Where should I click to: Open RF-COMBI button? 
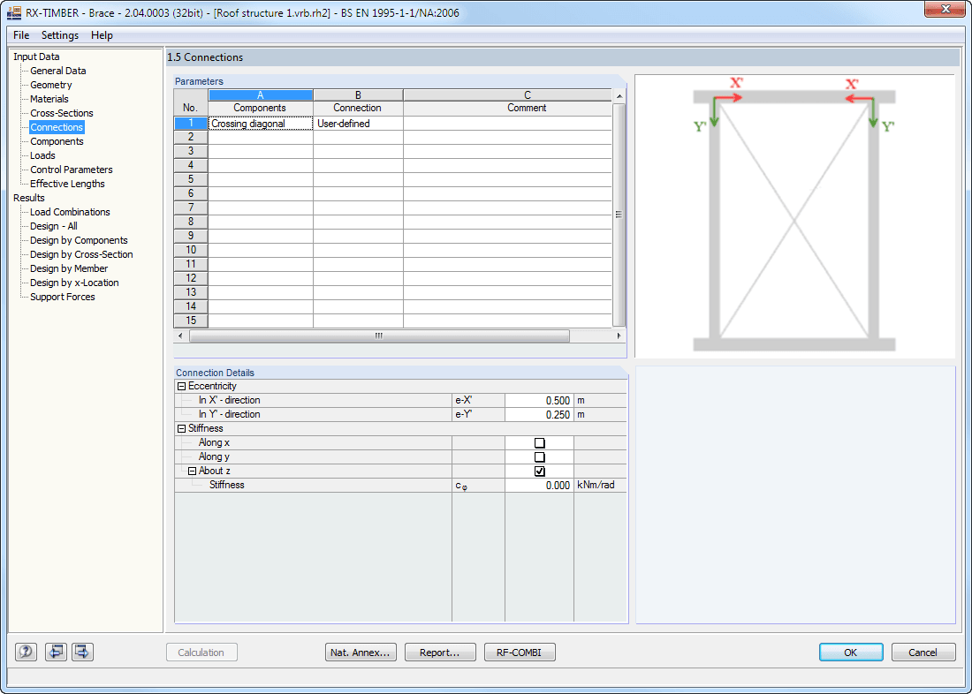click(520, 652)
